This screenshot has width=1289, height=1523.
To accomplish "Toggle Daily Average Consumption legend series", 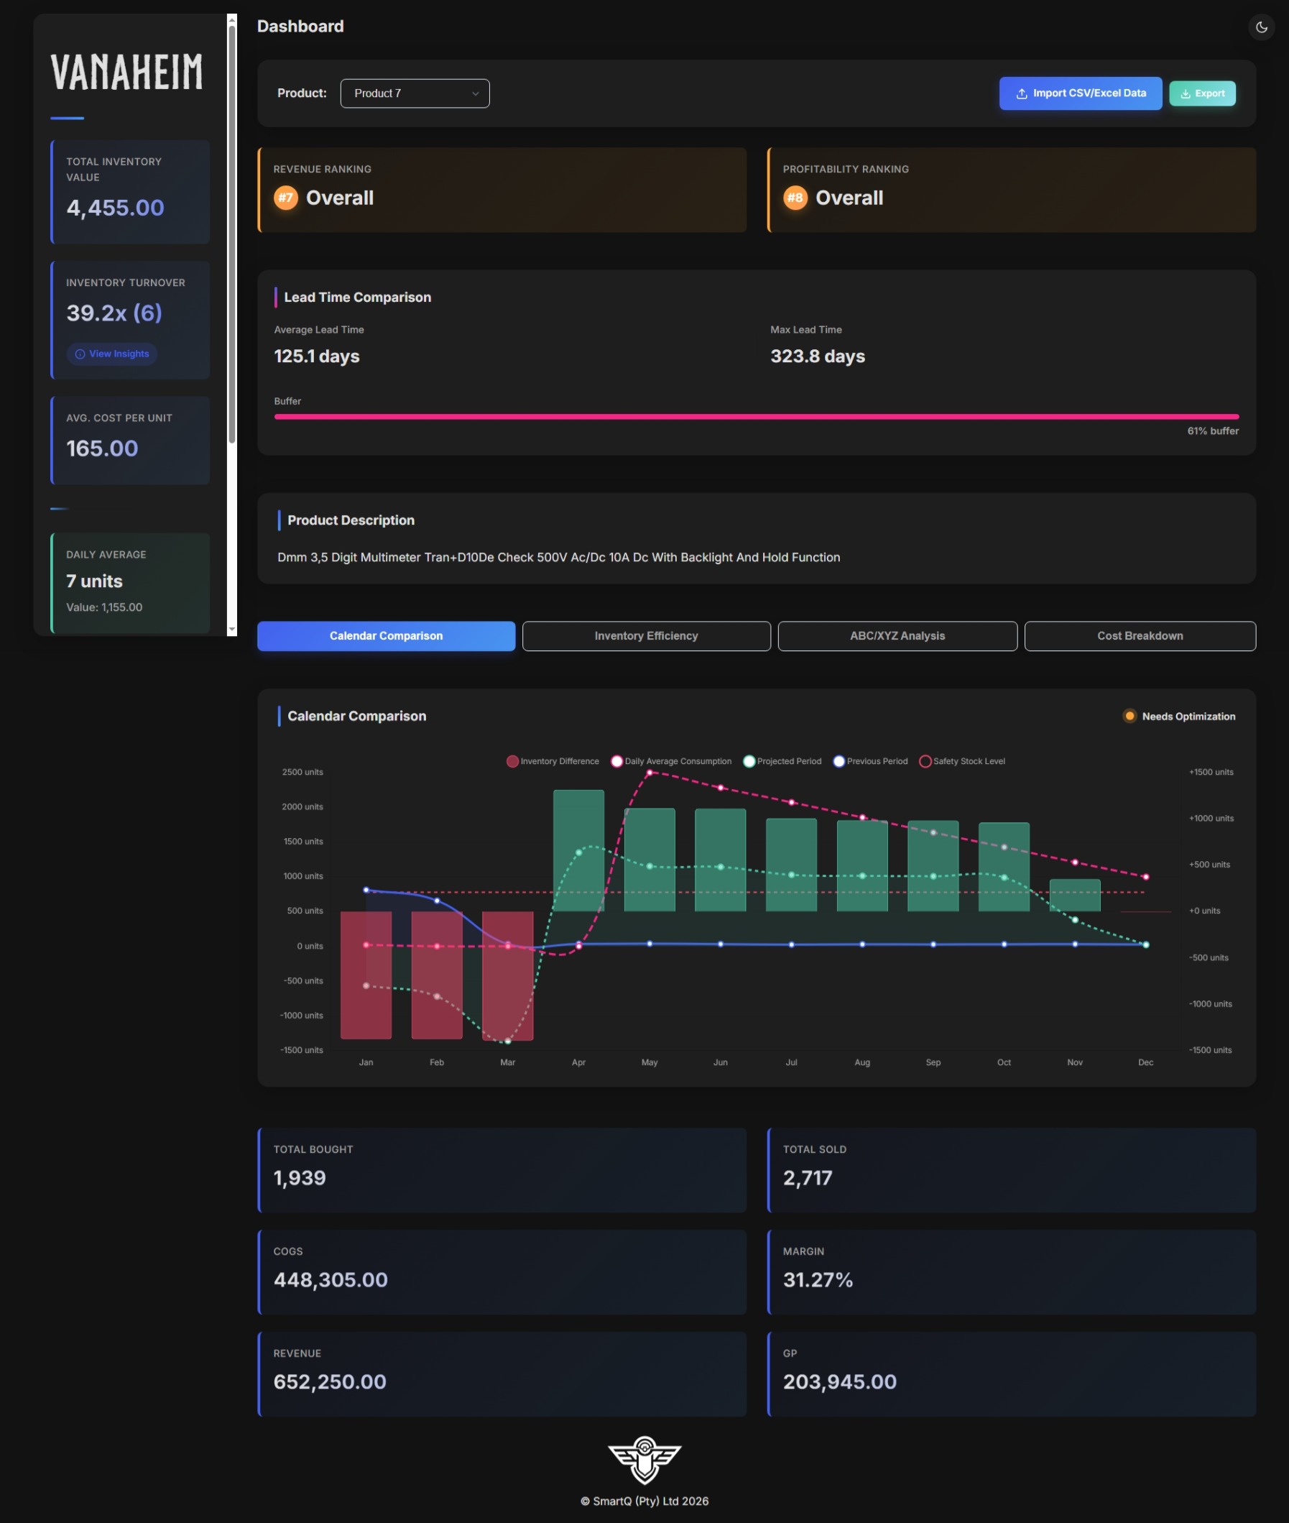I will pyautogui.click(x=671, y=762).
